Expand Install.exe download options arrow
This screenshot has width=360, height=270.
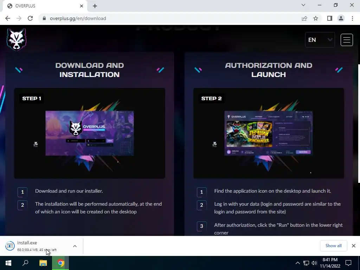pyautogui.click(x=75, y=246)
